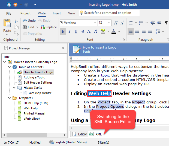
Task: Select the HTML Help (CHM) template
Action: (36, 103)
